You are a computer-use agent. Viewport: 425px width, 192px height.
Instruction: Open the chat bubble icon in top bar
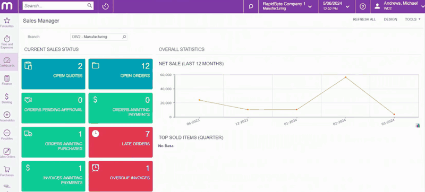[251, 6]
